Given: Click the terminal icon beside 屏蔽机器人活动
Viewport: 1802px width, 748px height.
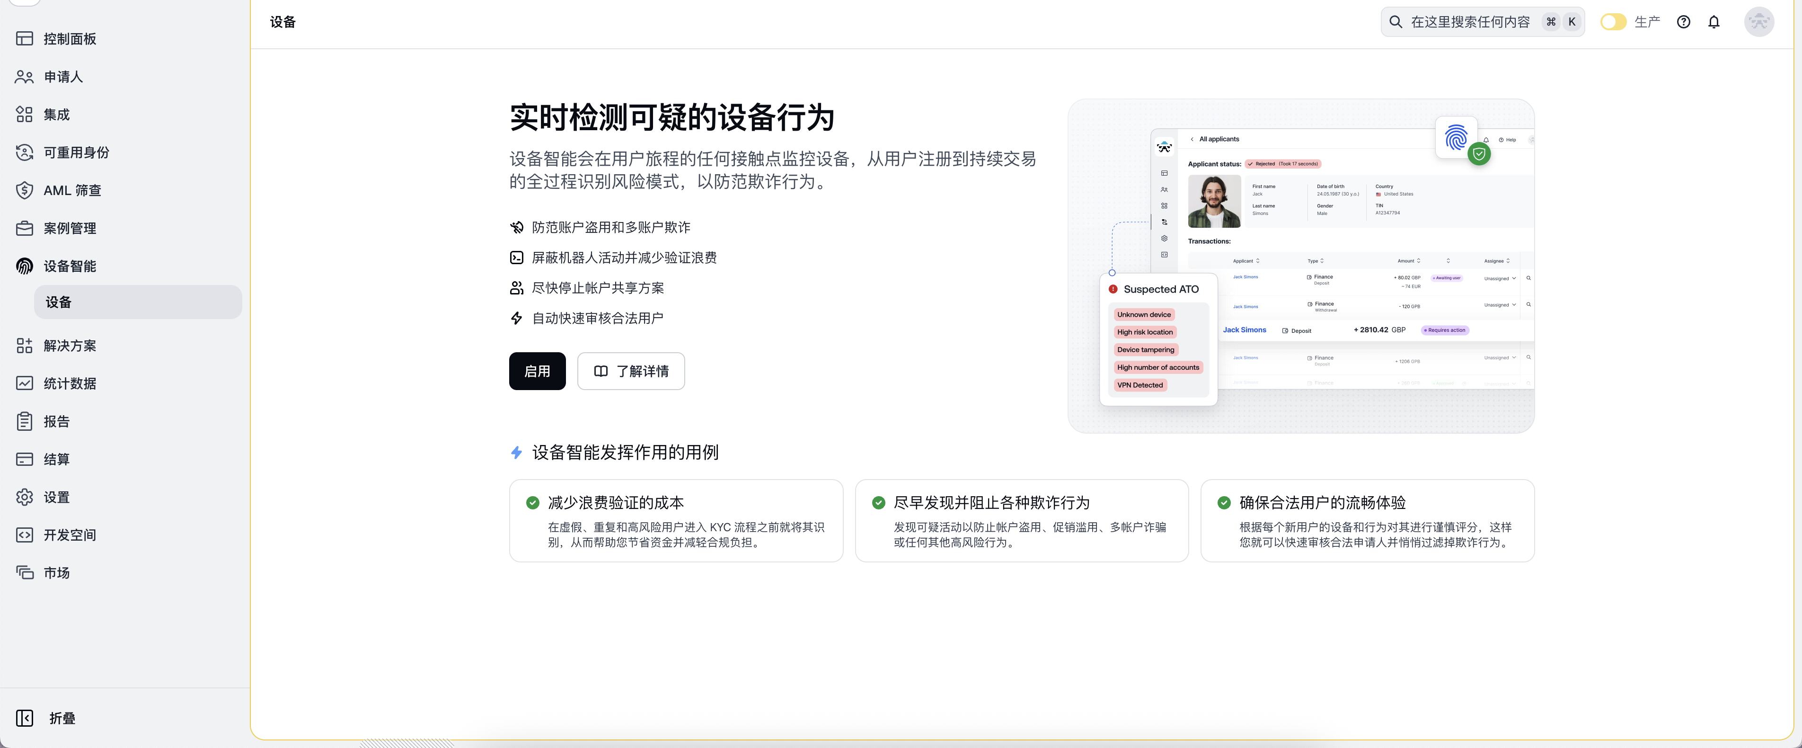Looking at the screenshot, I should 516,258.
